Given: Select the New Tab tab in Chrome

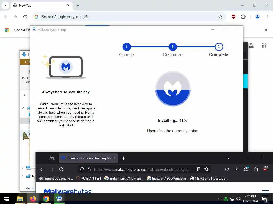Looking at the screenshot, I should pyautogui.click(x=41, y=5).
